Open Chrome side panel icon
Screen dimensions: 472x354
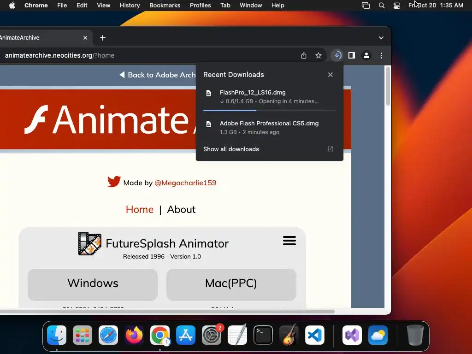click(x=352, y=55)
